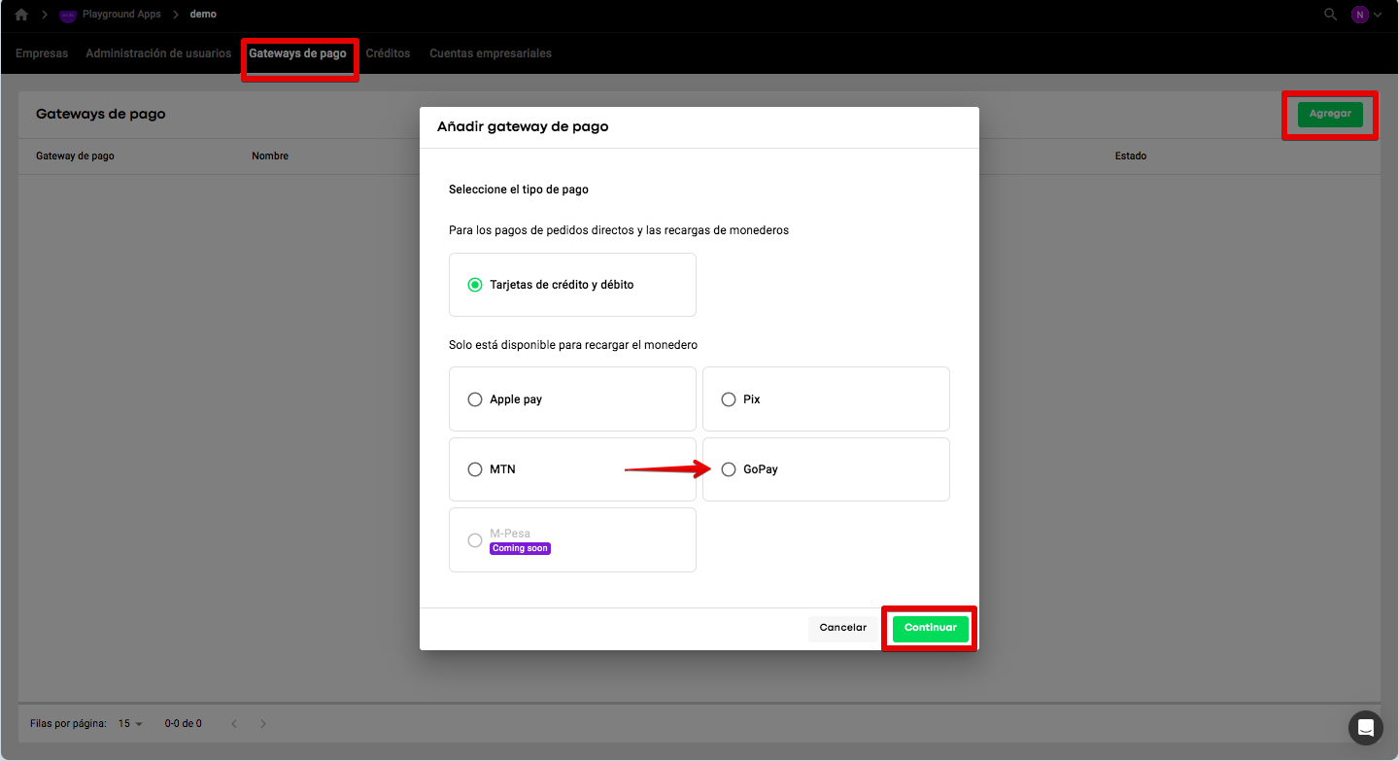Click the Añadir gateway de pago title
The width and height of the screenshot is (1399, 761).
523,126
